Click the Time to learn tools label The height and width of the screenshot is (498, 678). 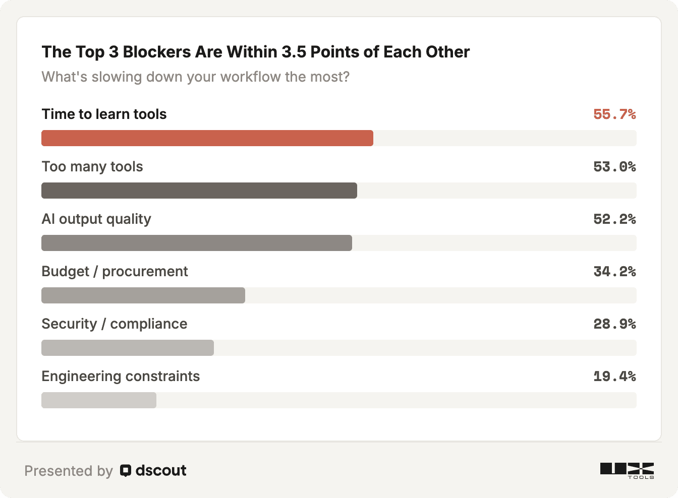pos(104,114)
